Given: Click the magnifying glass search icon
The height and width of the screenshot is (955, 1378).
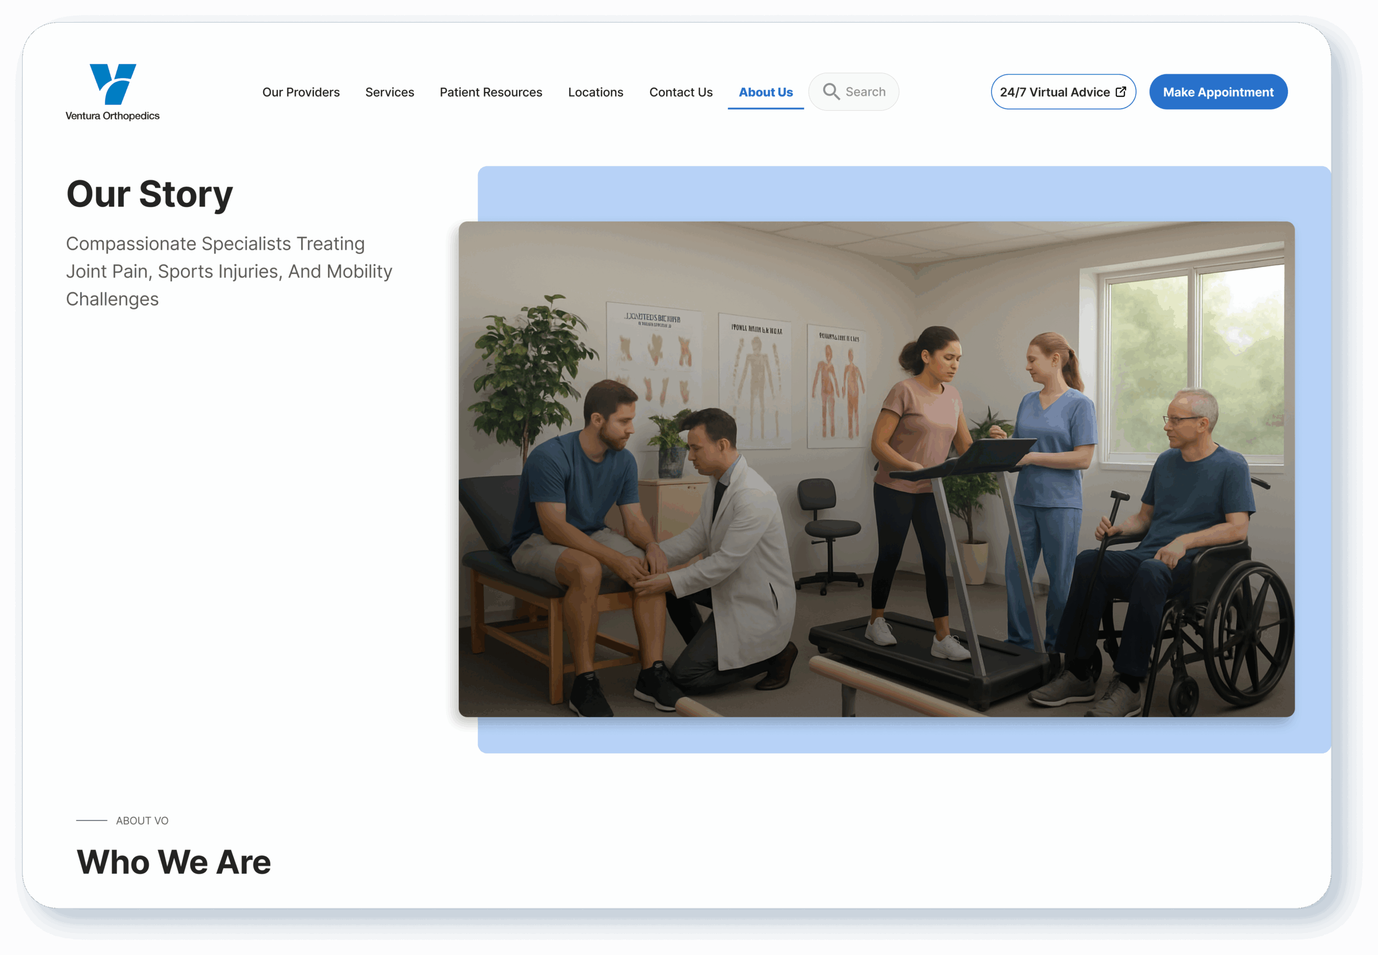Looking at the screenshot, I should [x=831, y=91].
